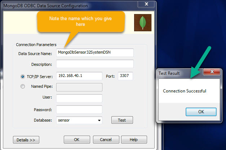Click the "Port:" label
Image resolution: width=226 pixels, height=150 pixels.
[x=110, y=76]
